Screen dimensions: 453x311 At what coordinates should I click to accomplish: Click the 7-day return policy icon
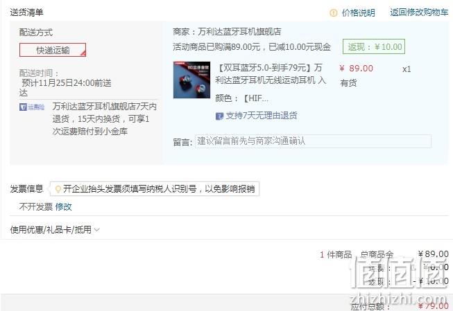pyautogui.click(x=220, y=116)
